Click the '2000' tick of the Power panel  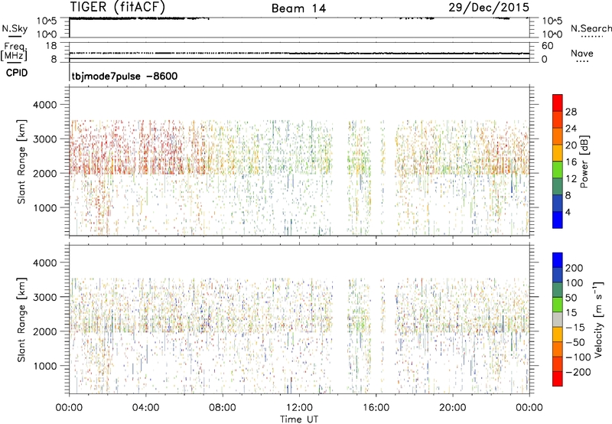click(x=44, y=174)
